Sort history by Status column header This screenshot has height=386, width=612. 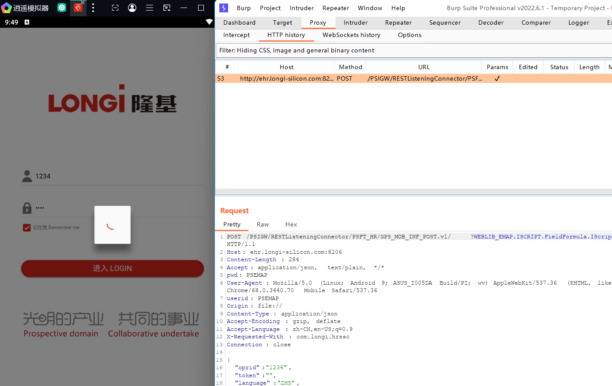[559, 67]
